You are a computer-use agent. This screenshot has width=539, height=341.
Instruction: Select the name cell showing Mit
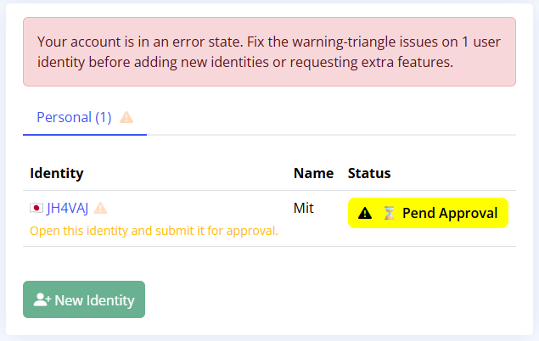click(304, 208)
